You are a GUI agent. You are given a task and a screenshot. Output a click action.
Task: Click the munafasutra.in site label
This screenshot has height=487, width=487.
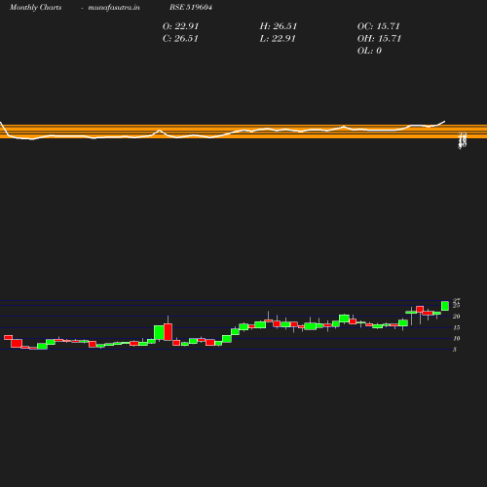click(114, 7)
